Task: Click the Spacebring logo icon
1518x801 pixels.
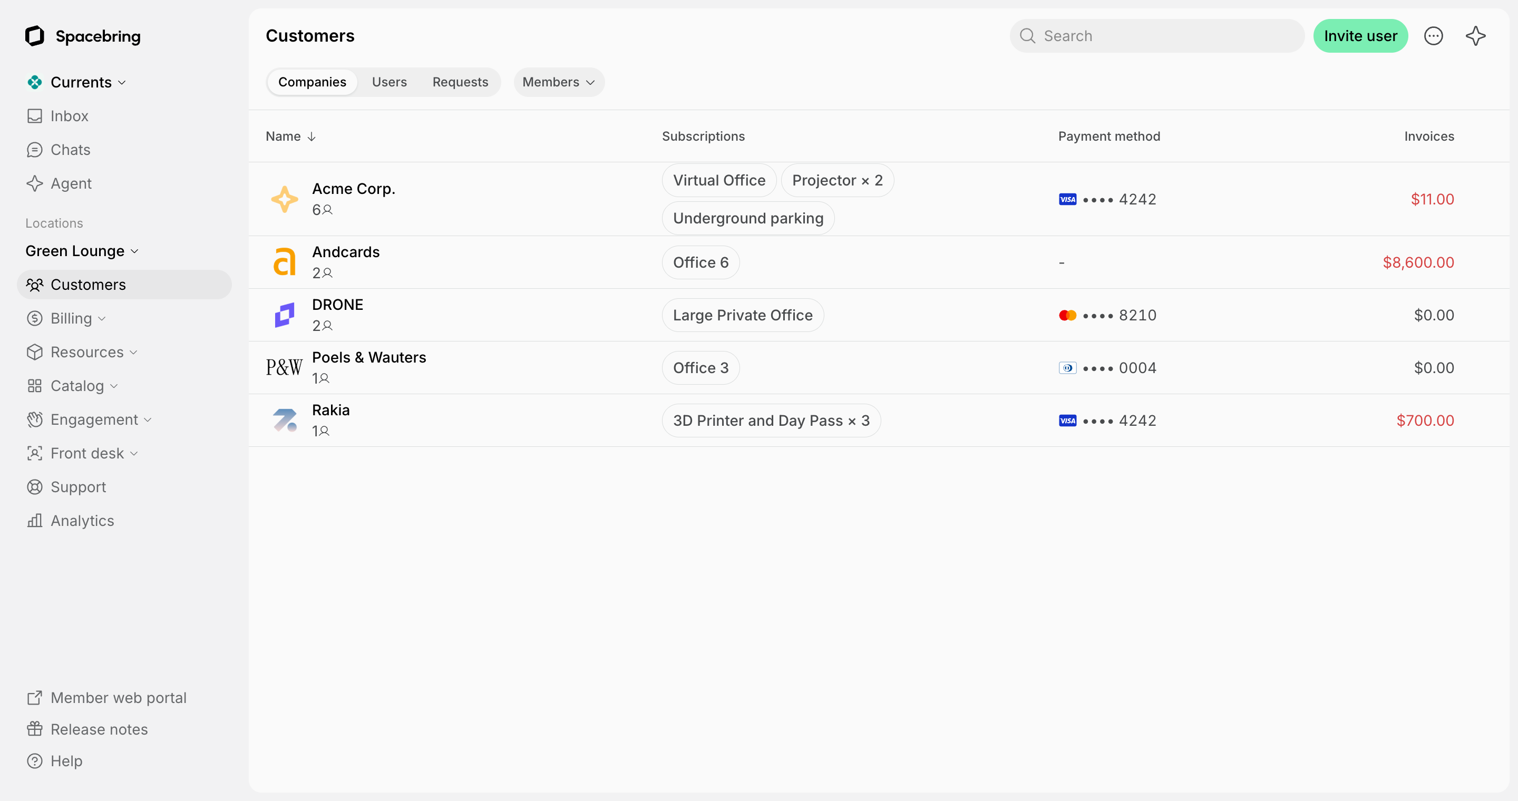Action: tap(35, 36)
